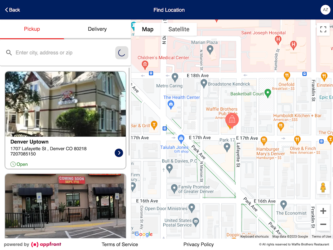Click Hamburger Mary's Denver pin
The height and width of the screenshot is (250, 333).
pos(264,141)
